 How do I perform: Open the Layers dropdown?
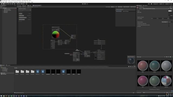coord(161,4)
